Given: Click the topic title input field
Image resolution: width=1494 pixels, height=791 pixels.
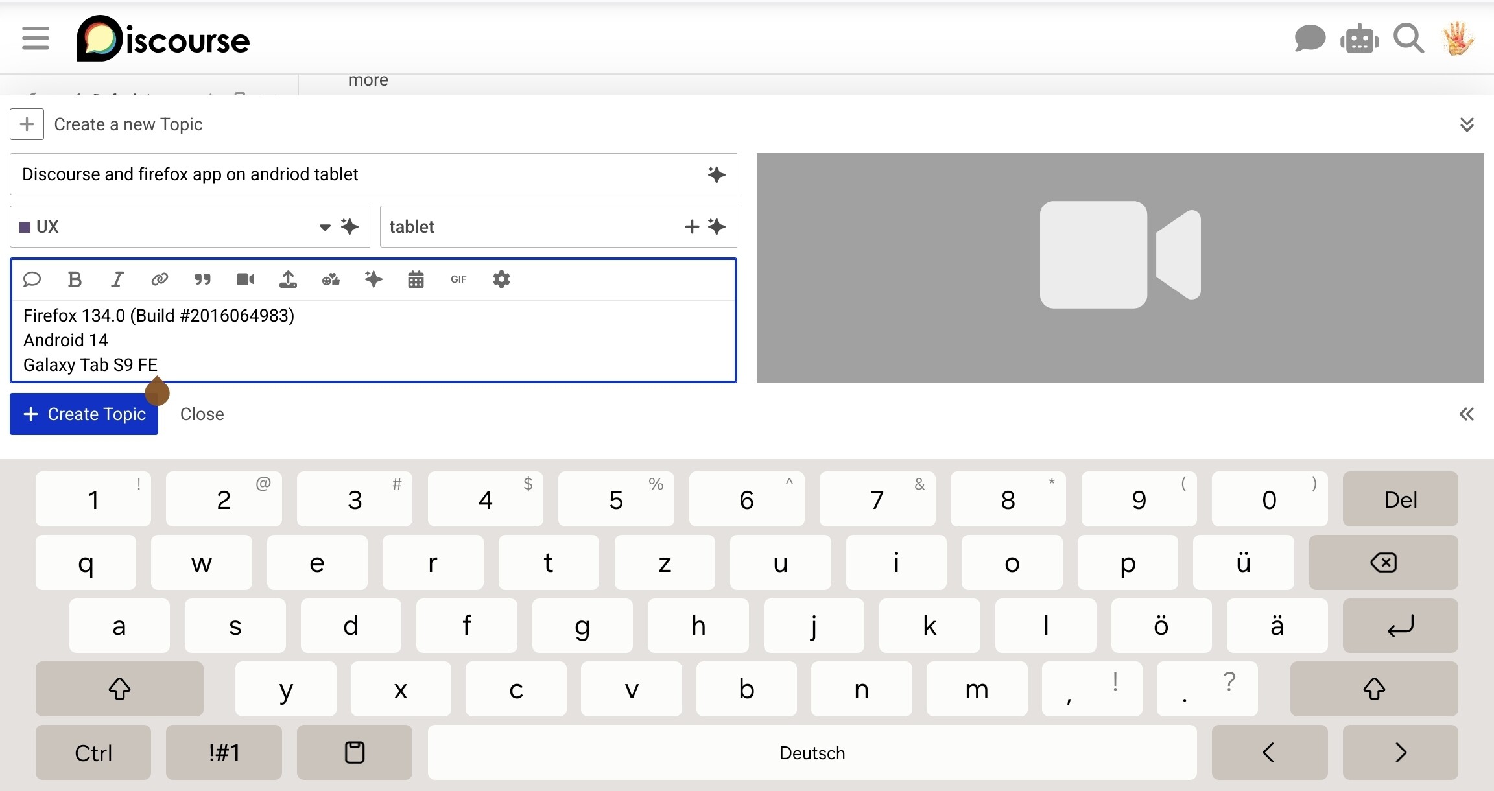Looking at the screenshot, I should (x=373, y=174).
